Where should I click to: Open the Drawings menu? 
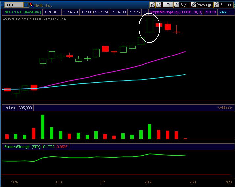tap(201, 5)
